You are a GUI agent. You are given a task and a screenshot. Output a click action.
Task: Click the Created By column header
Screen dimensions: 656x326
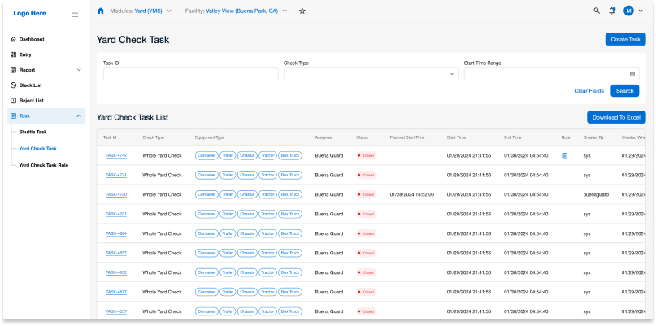click(593, 137)
